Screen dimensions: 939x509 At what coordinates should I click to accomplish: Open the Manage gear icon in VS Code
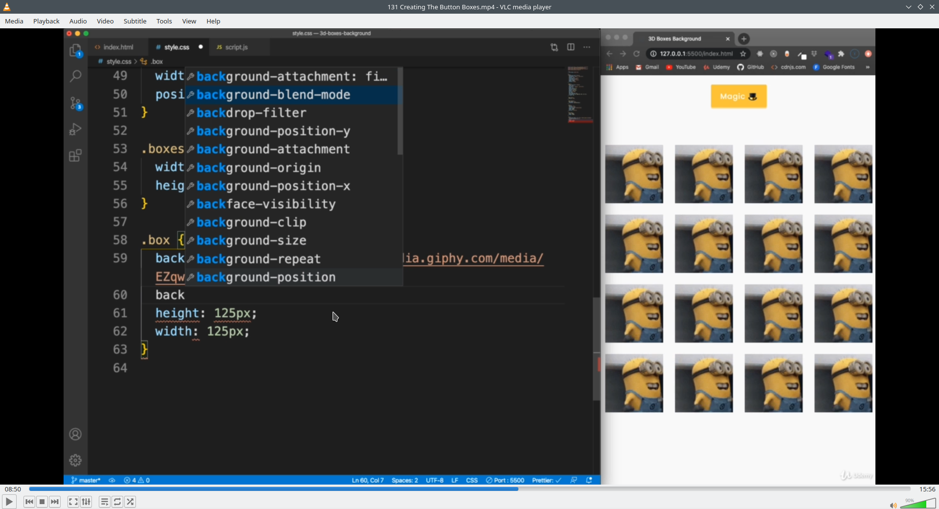click(x=75, y=460)
